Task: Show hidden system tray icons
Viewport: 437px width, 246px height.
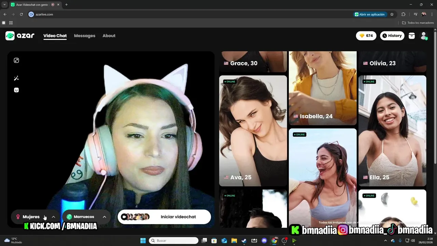Action: [x=386, y=241]
